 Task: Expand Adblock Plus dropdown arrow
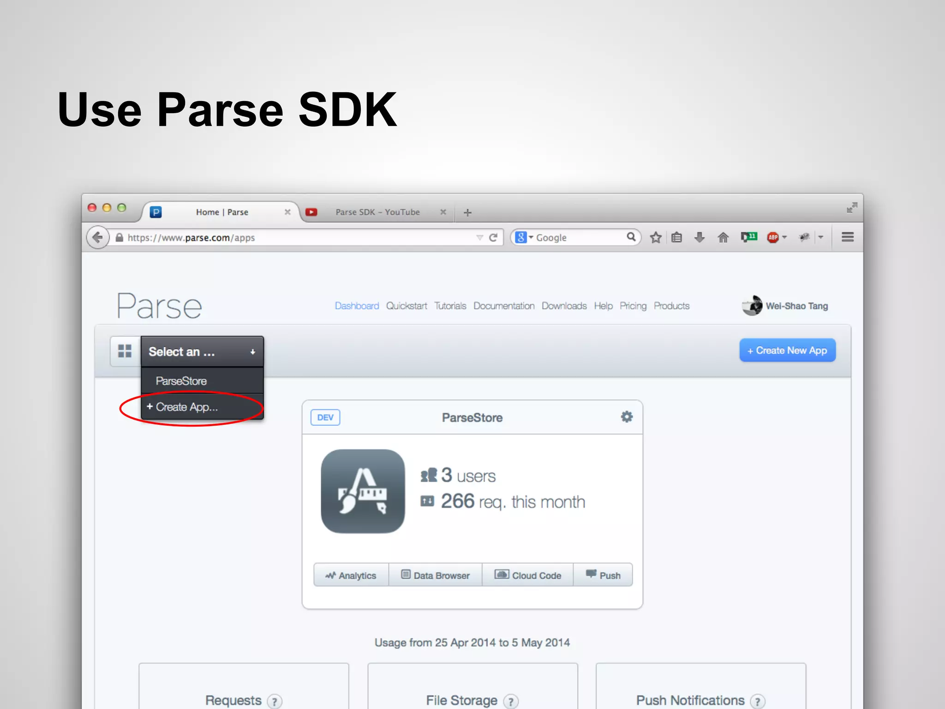(x=784, y=237)
